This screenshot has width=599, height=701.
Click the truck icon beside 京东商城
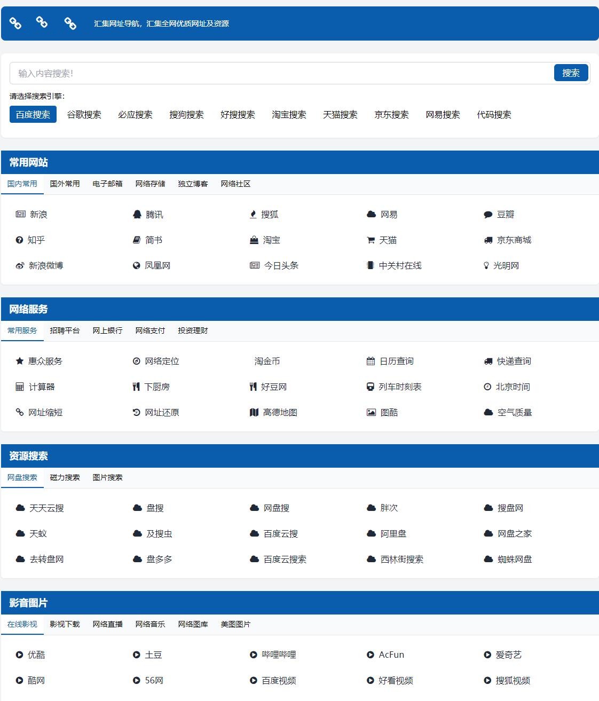point(488,240)
